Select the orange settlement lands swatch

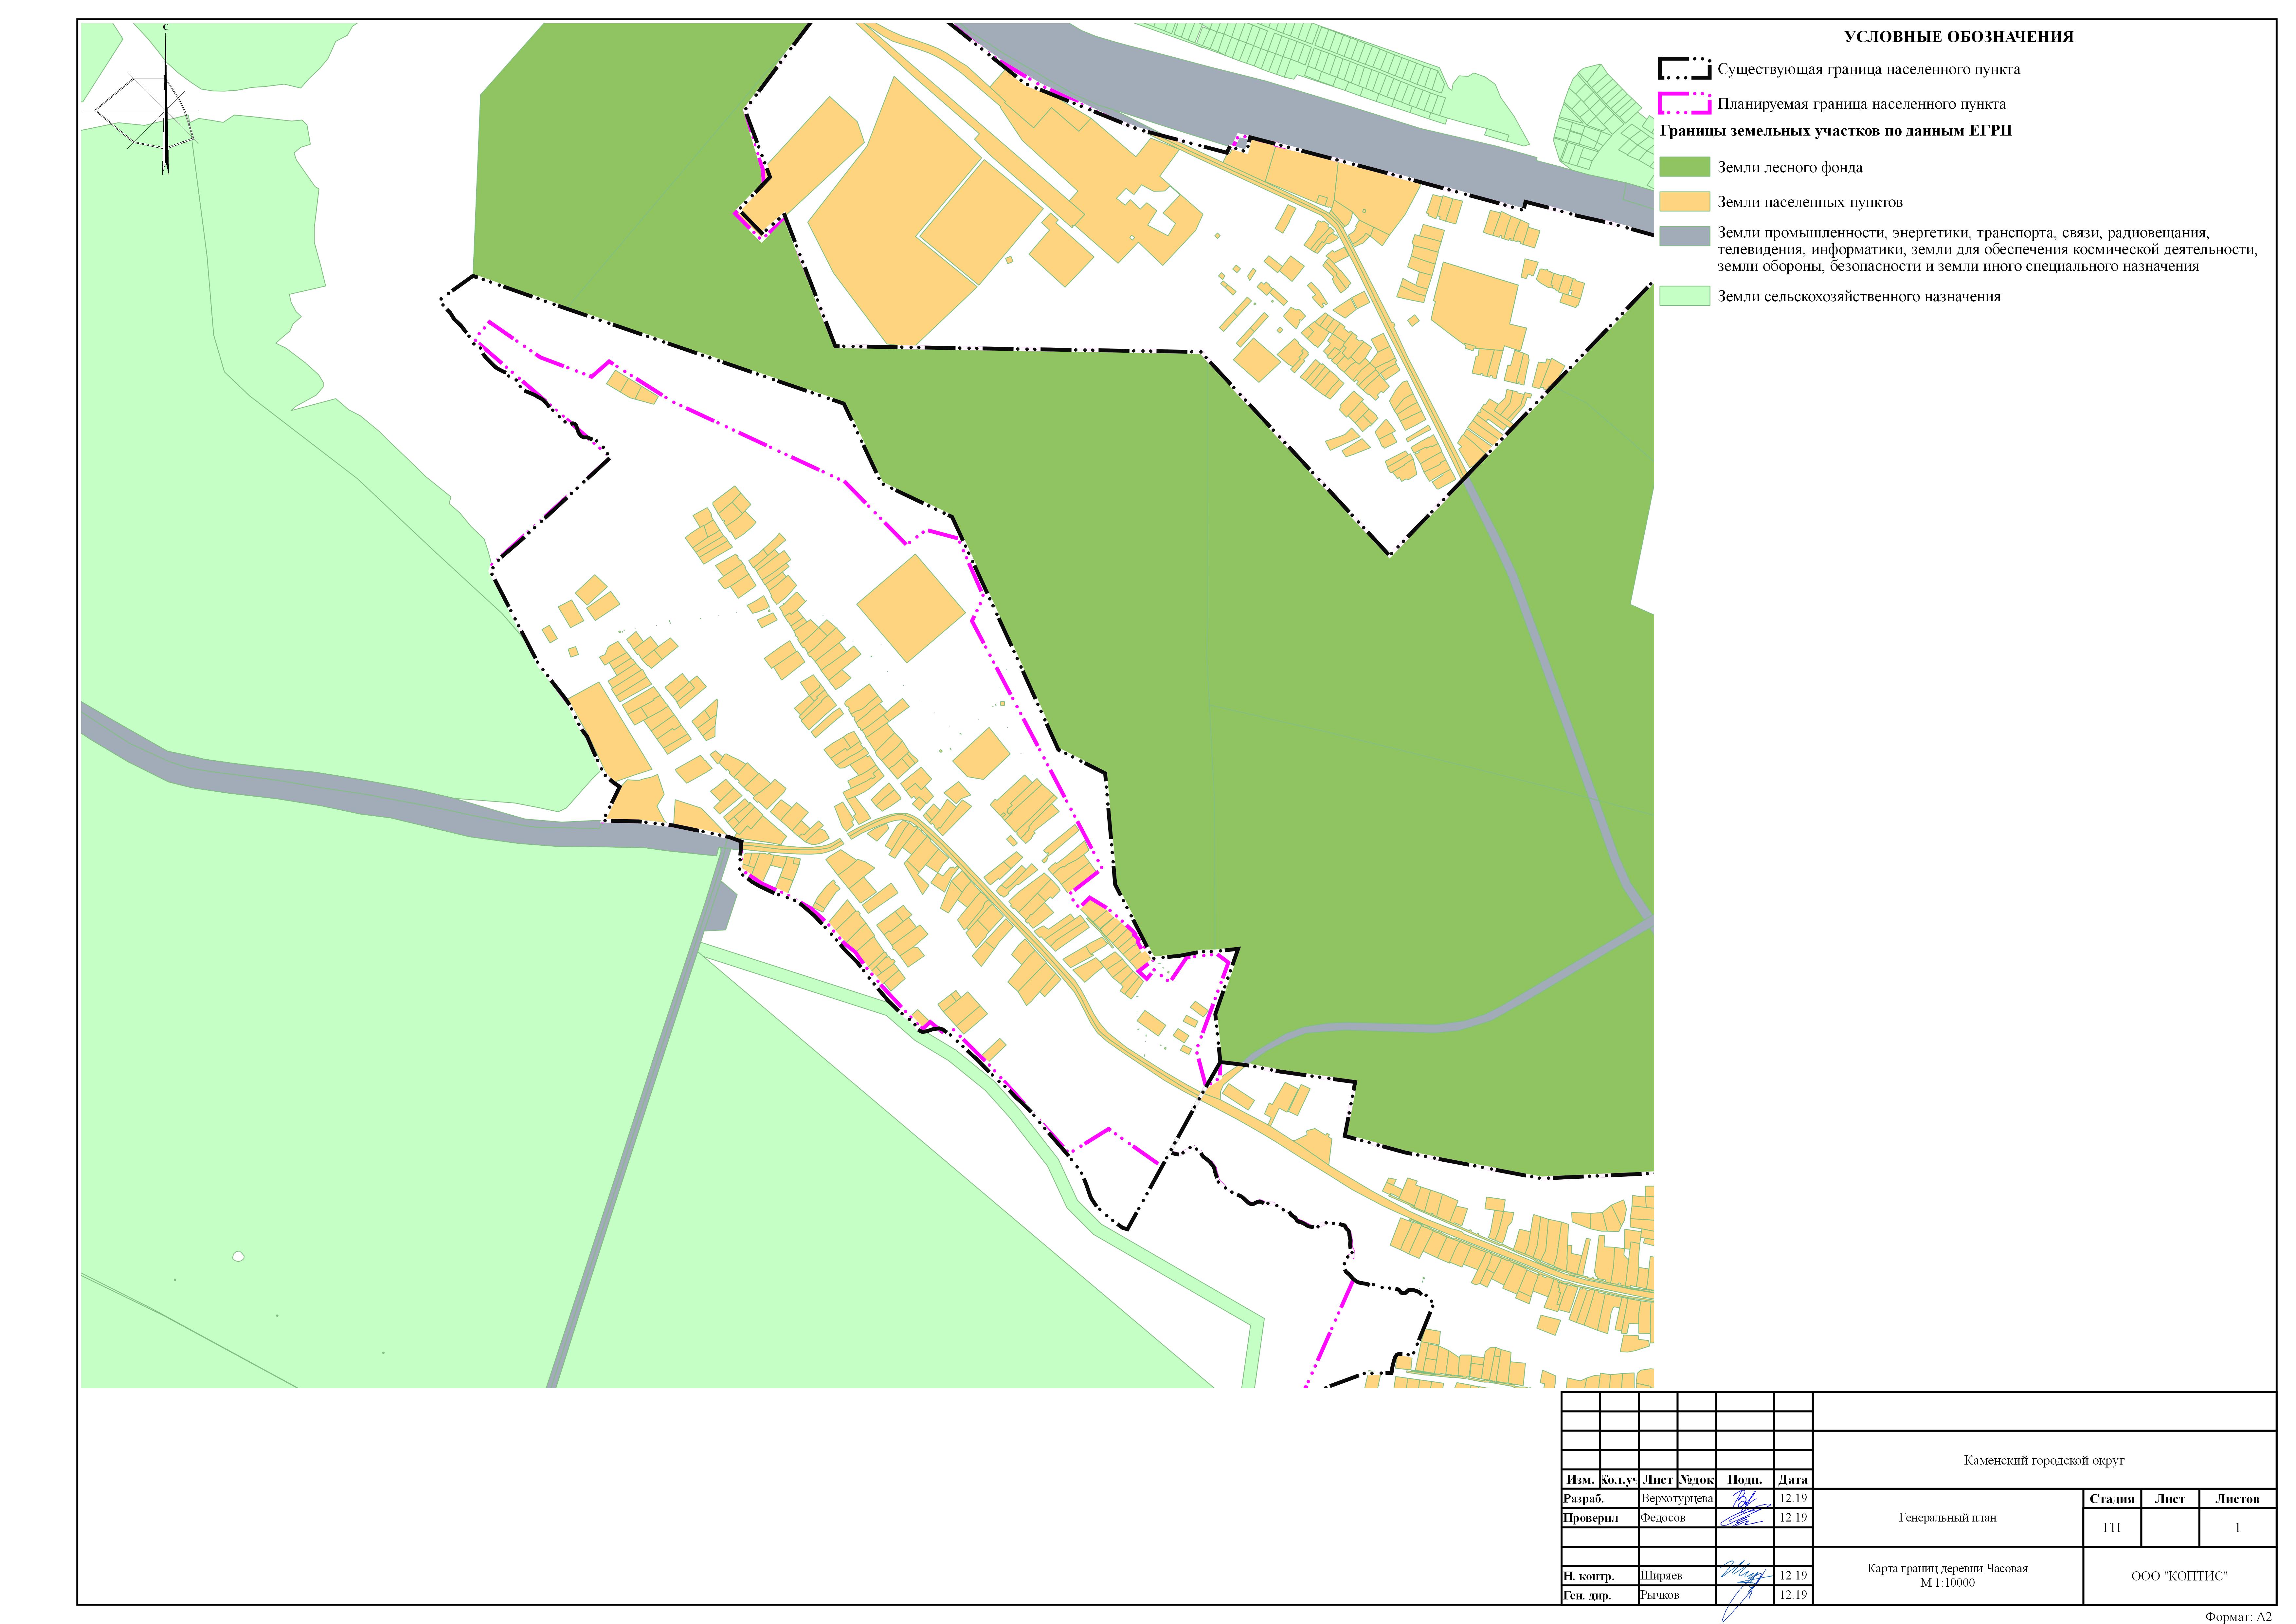pyautogui.click(x=1685, y=201)
